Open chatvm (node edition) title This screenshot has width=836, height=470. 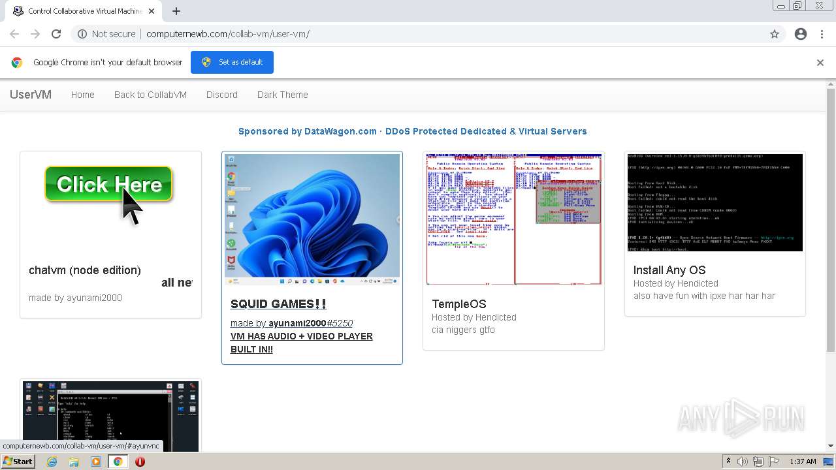[x=85, y=270]
